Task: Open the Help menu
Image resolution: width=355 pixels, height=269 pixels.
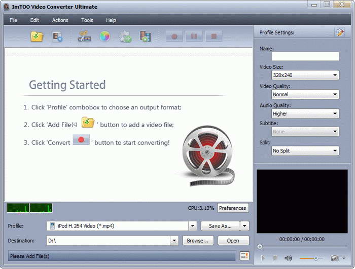Action: point(111,20)
